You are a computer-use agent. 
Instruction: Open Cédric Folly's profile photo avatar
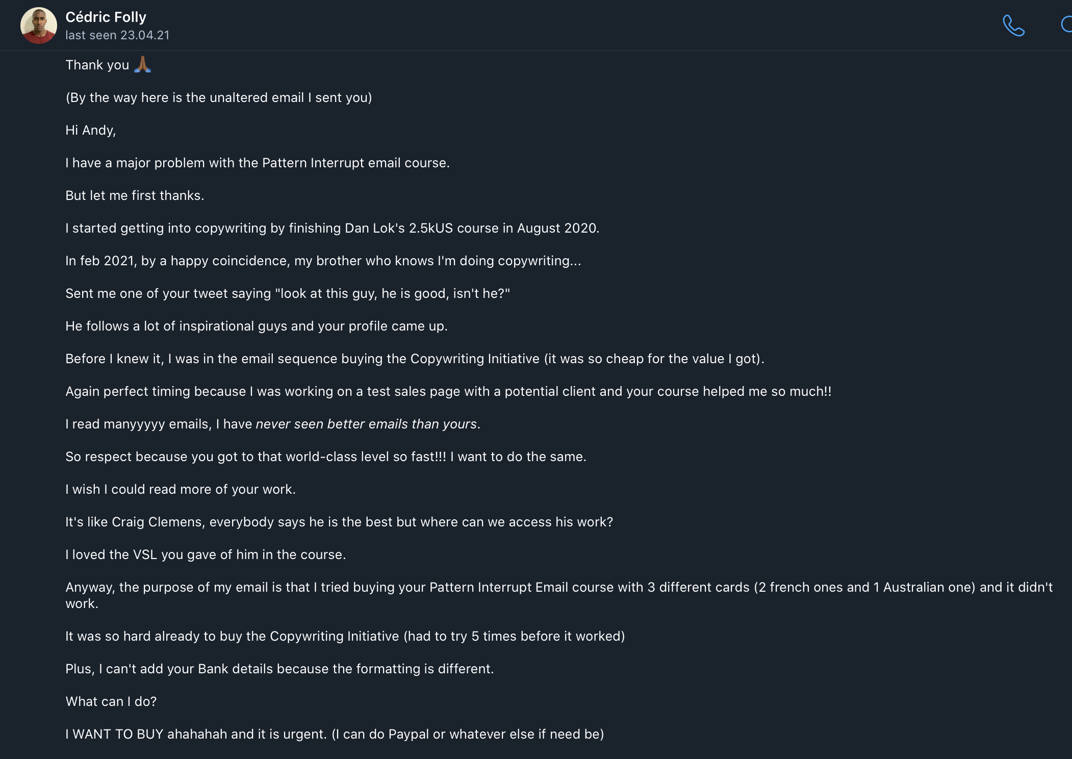click(x=39, y=26)
